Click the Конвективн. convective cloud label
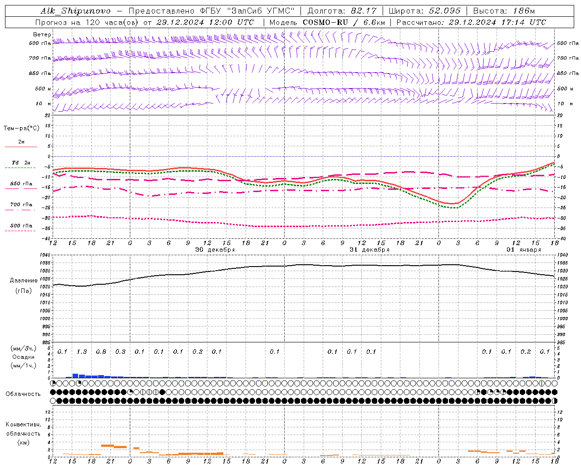Viewport: 581px width, 465px height. [23, 425]
